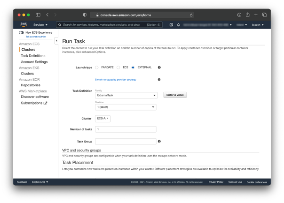This screenshot has width=284, height=203.
Task: Select the FARGATE launch type
Action: (97, 68)
